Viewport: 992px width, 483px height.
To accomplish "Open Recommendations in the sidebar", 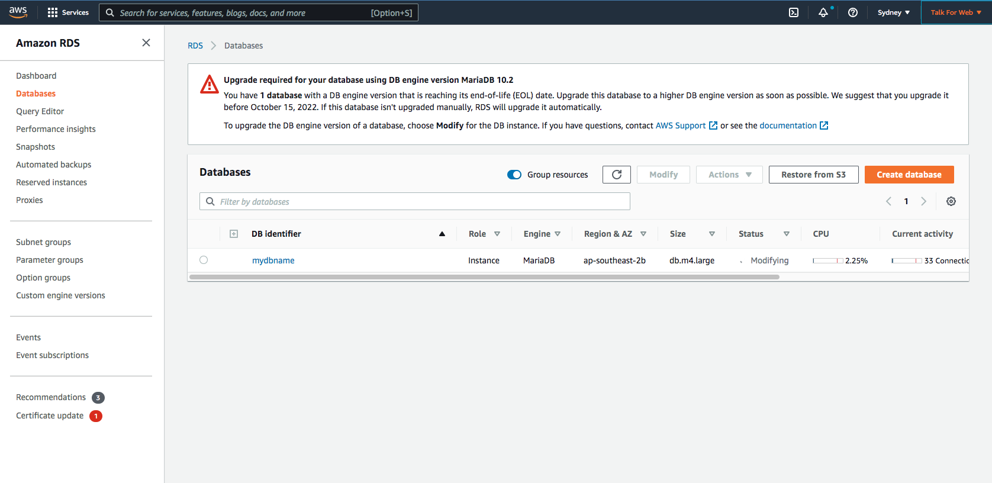I will [51, 397].
